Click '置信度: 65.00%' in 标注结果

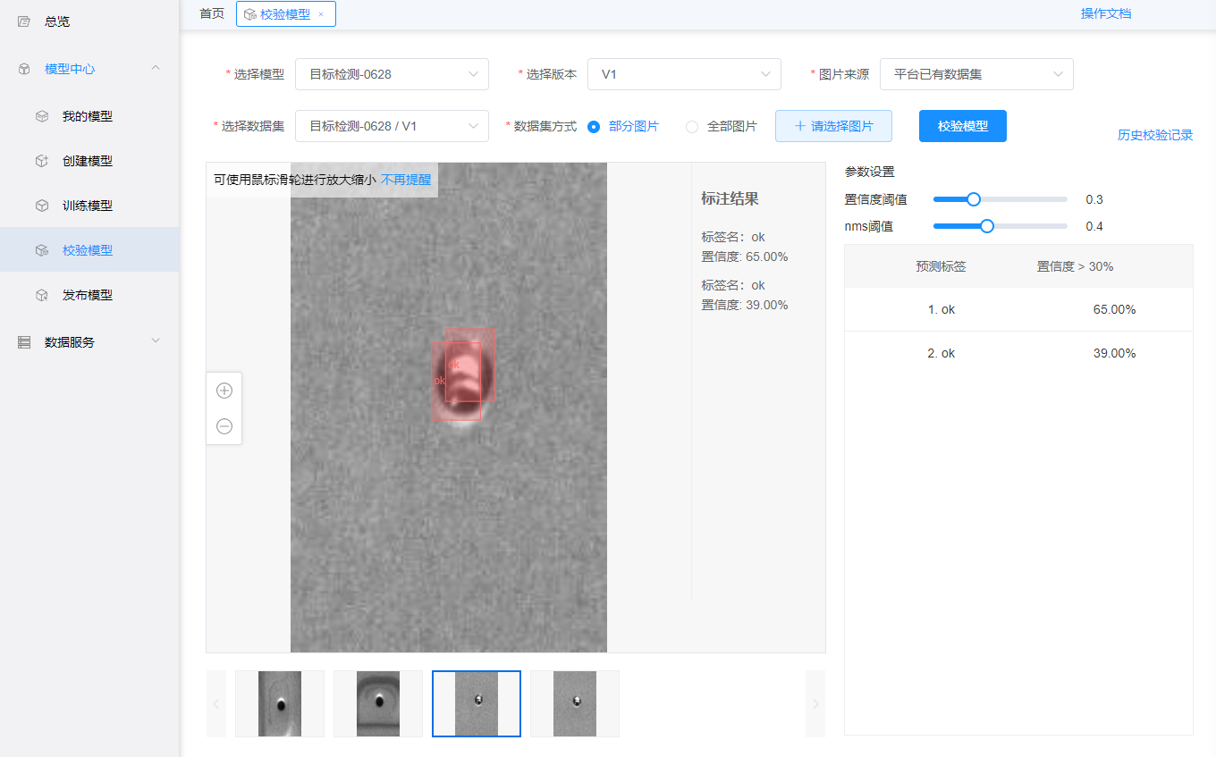coord(745,257)
